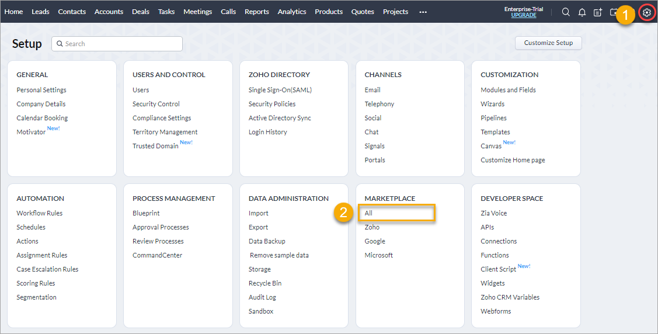
Task: Open Microsoft marketplace category
Action: (378, 255)
